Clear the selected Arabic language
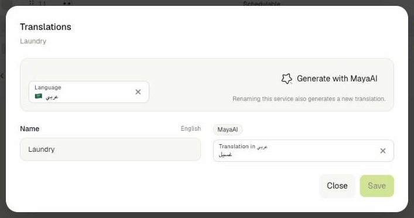This screenshot has width=414, height=218. [138, 92]
